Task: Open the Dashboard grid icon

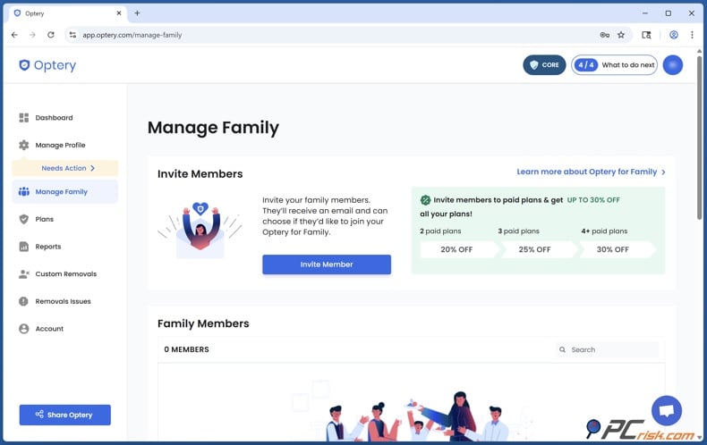Action: pyautogui.click(x=24, y=118)
